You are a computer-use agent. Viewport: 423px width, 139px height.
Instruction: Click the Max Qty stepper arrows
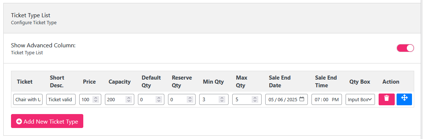pos(255,100)
